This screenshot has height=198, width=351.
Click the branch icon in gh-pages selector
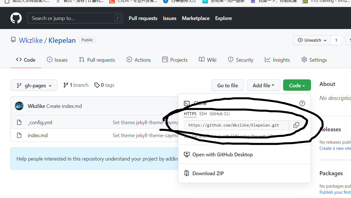[x=19, y=85]
